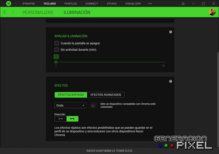Open the CONNECT tab
The width and height of the screenshot is (219, 154).
tap(92, 4)
